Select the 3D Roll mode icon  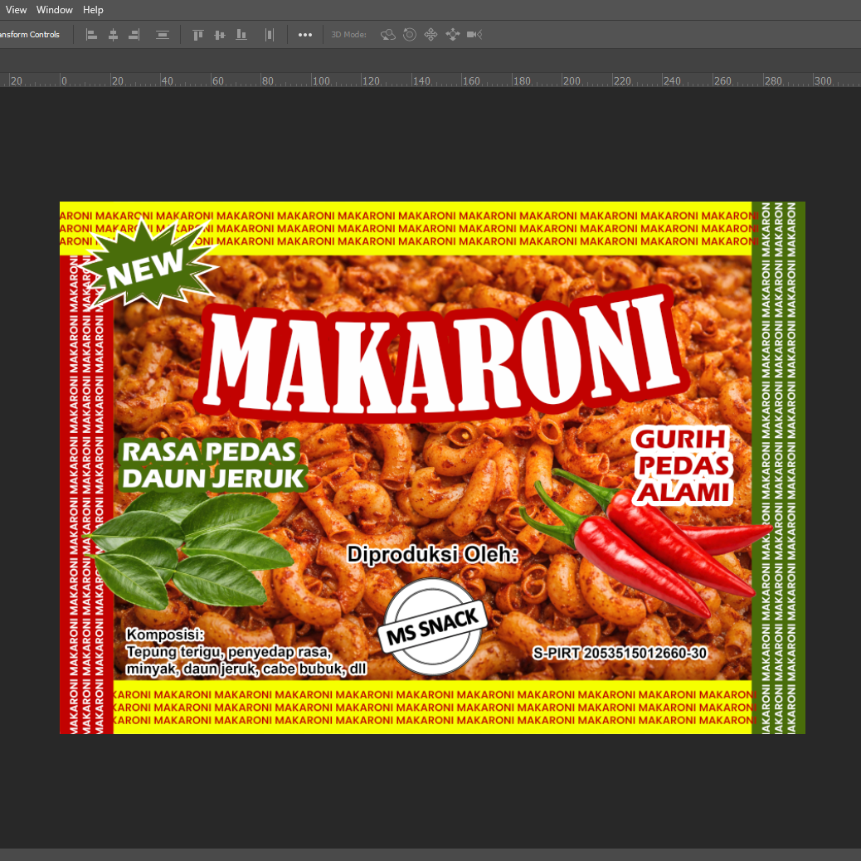tap(409, 35)
